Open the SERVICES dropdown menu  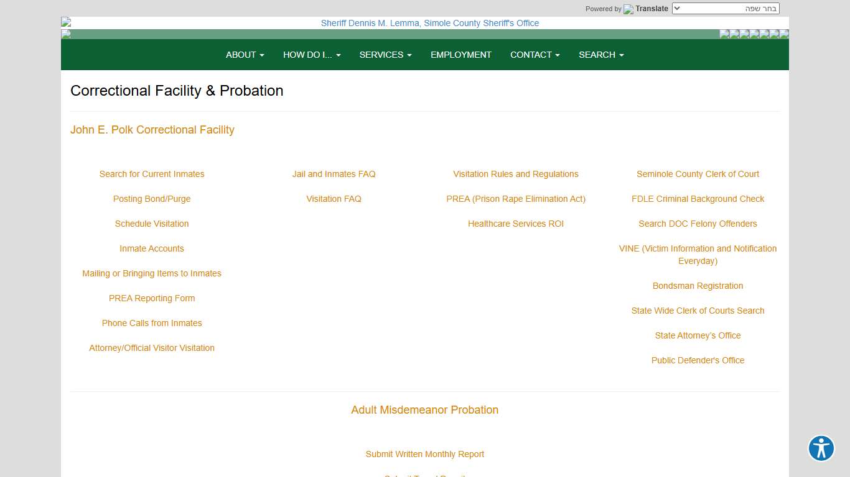(385, 55)
